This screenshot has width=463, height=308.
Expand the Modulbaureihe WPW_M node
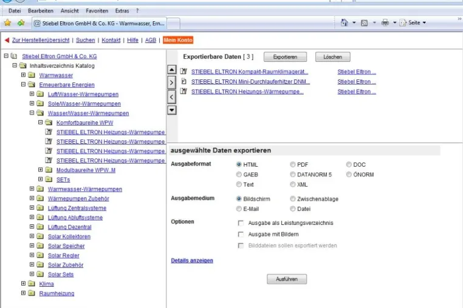[41, 170]
